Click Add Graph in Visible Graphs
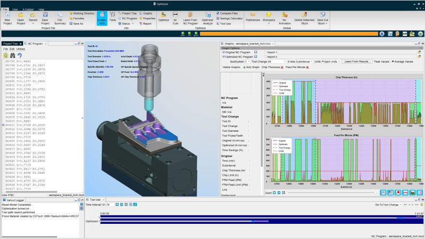 pyautogui.click(x=251, y=67)
